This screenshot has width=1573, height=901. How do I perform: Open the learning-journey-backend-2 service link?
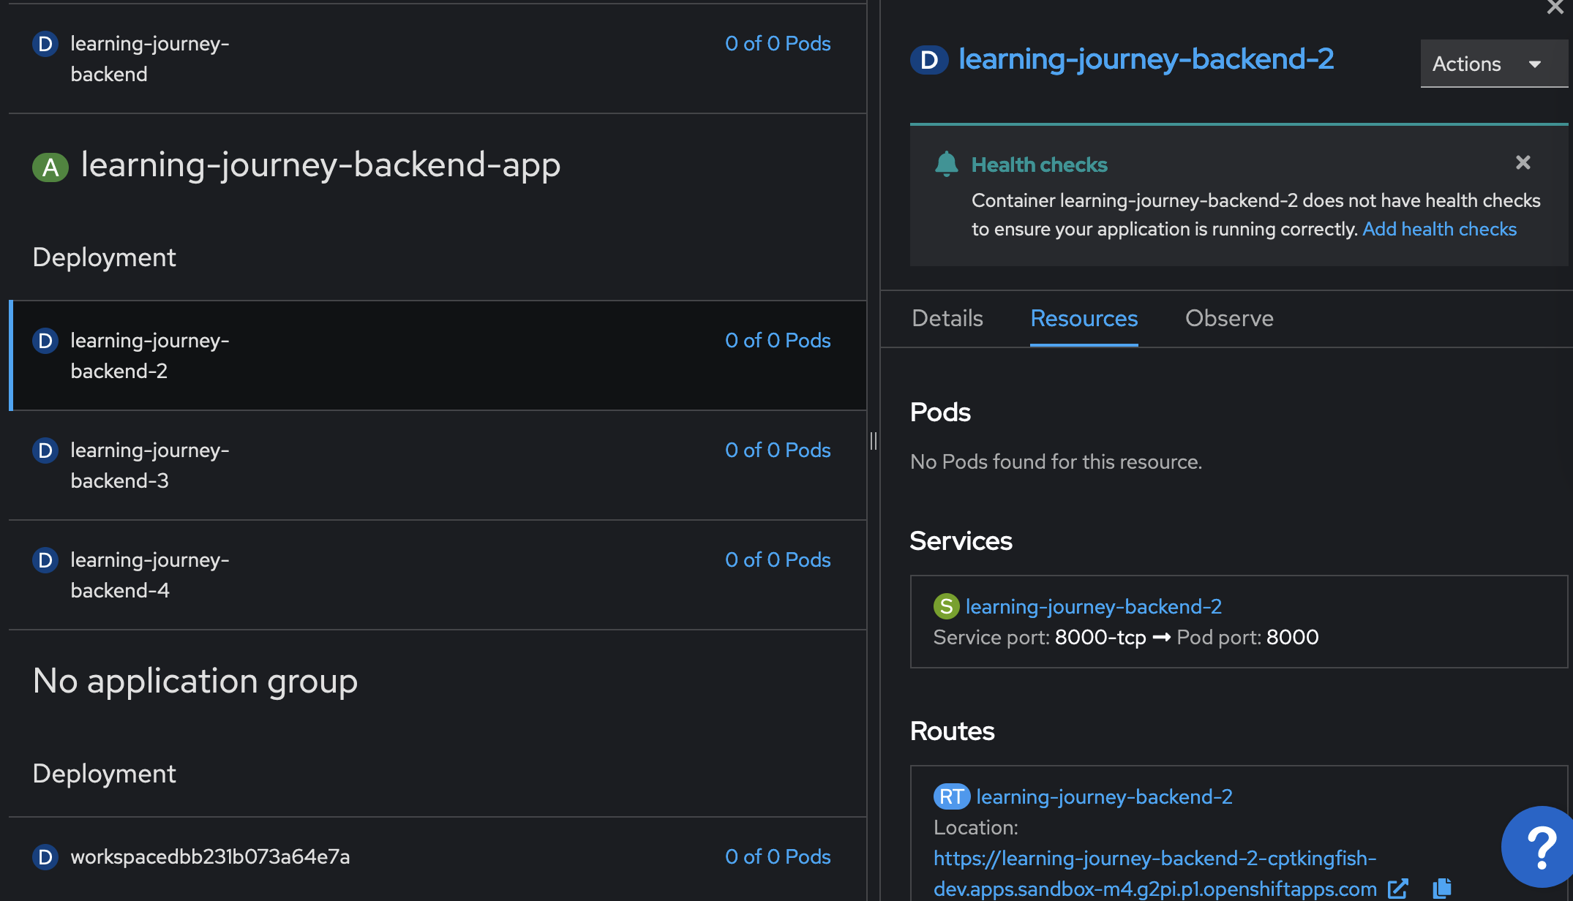pyautogui.click(x=1093, y=606)
